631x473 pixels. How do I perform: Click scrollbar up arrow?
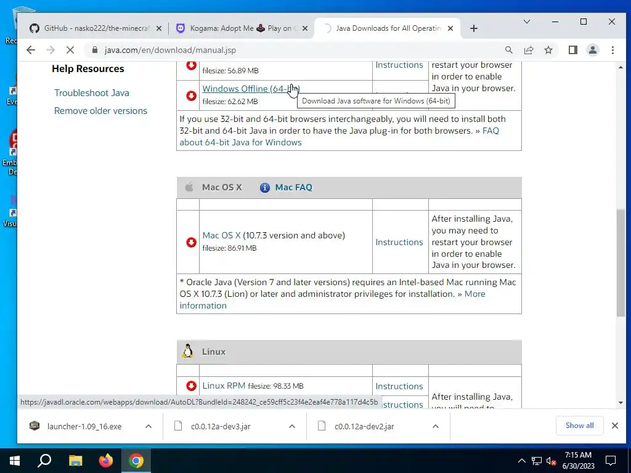coord(621,67)
